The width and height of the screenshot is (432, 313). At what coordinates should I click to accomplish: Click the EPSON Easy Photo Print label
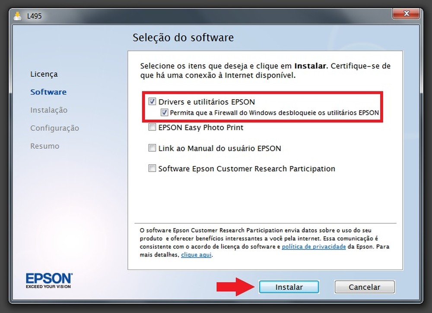(201, 127)
